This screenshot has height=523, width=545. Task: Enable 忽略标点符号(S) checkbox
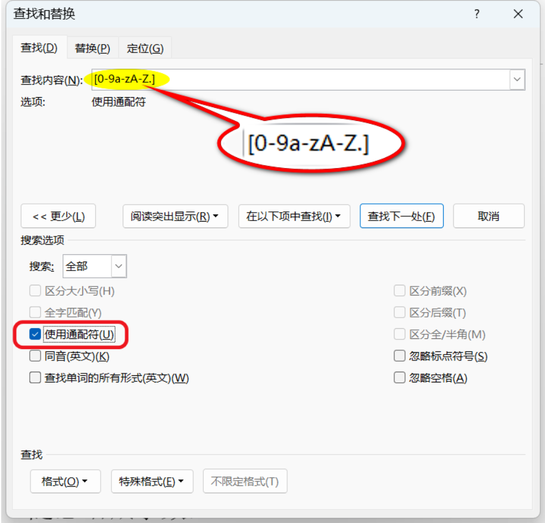(x=399, y=356)
